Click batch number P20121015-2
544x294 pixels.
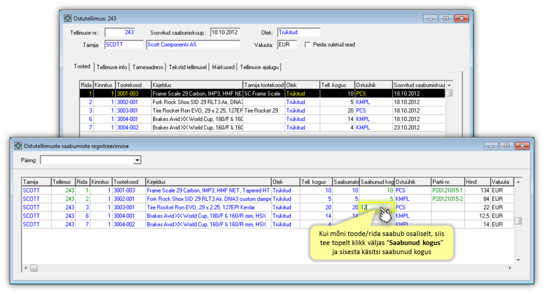(x=447, y=199)
